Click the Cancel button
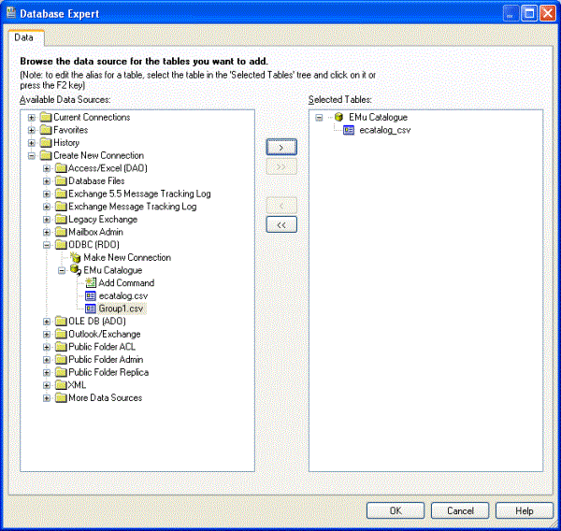Image resolution: width=561 pixels, height=531 pixels. pos(460,510)
